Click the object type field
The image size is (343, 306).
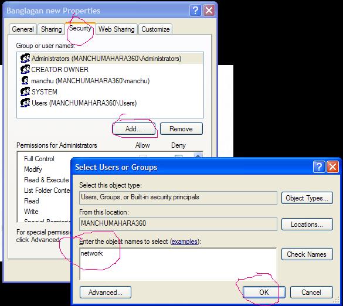(x=178, y=198)
